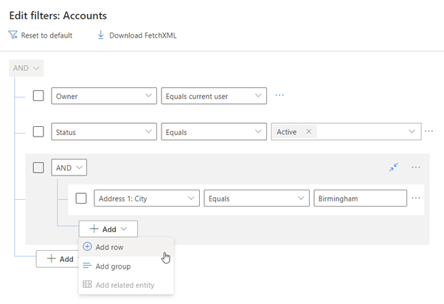Tick the Owner row checkbox
Image resolution: width=444 pixels, height=304 pixels.
38,95
